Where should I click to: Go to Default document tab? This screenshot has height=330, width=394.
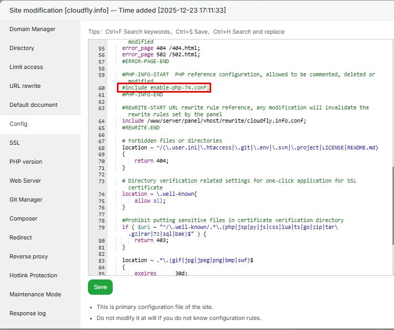33,105
